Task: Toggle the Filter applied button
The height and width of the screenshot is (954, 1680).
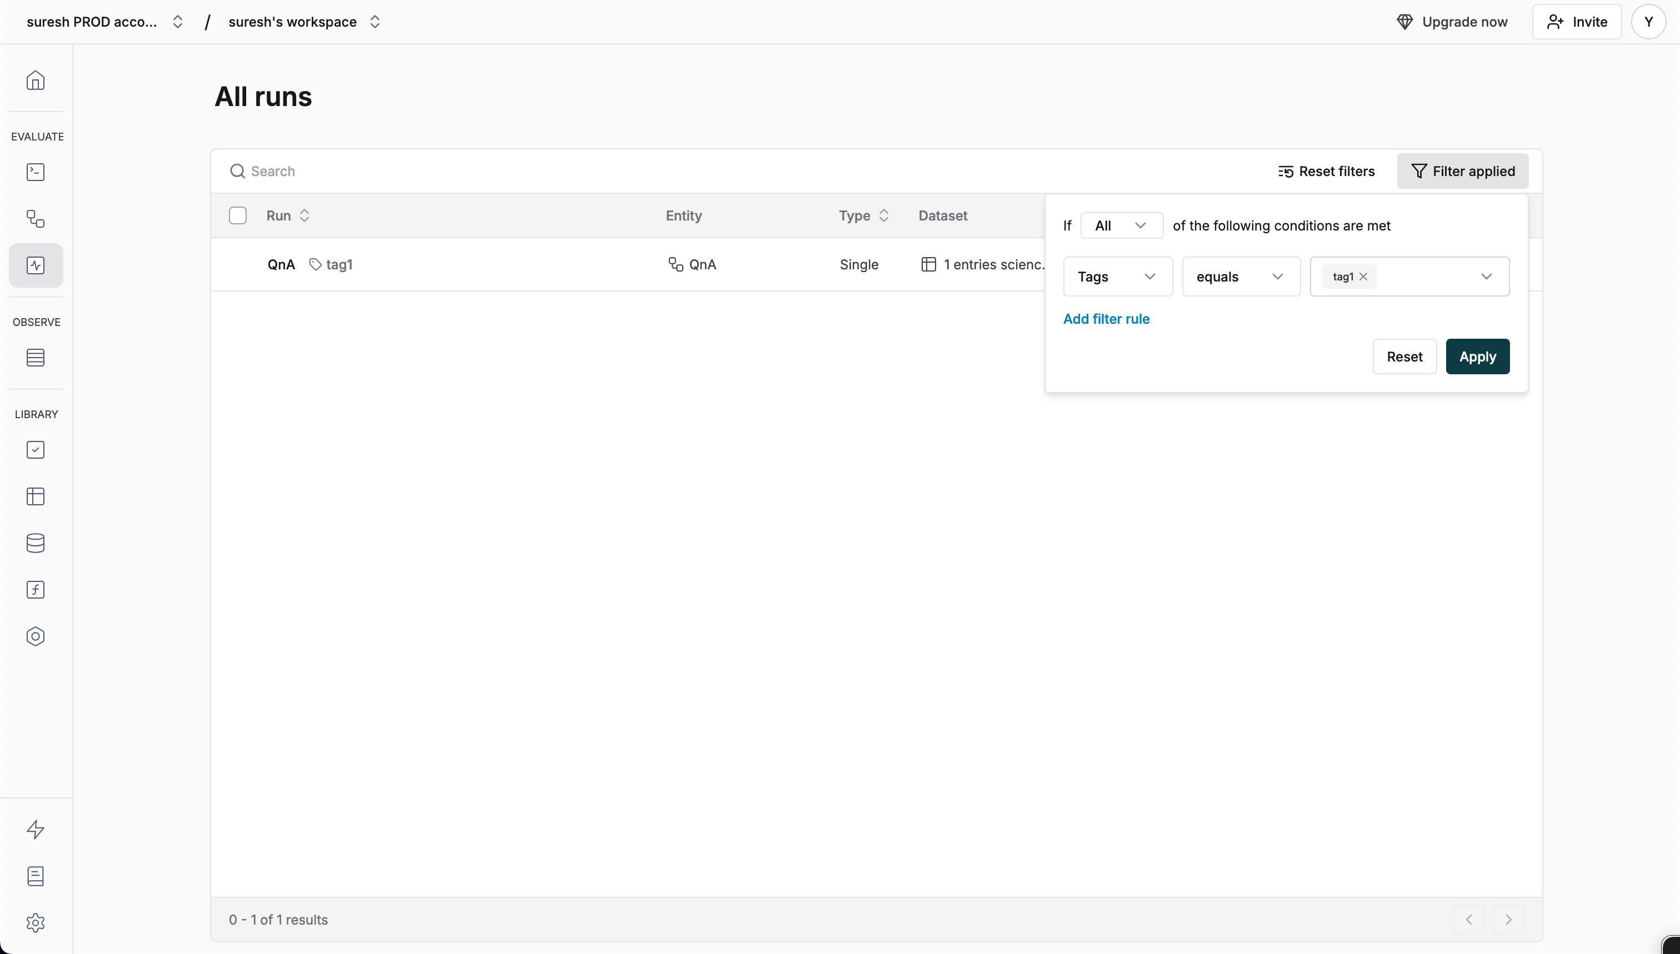Action: 1462,171
